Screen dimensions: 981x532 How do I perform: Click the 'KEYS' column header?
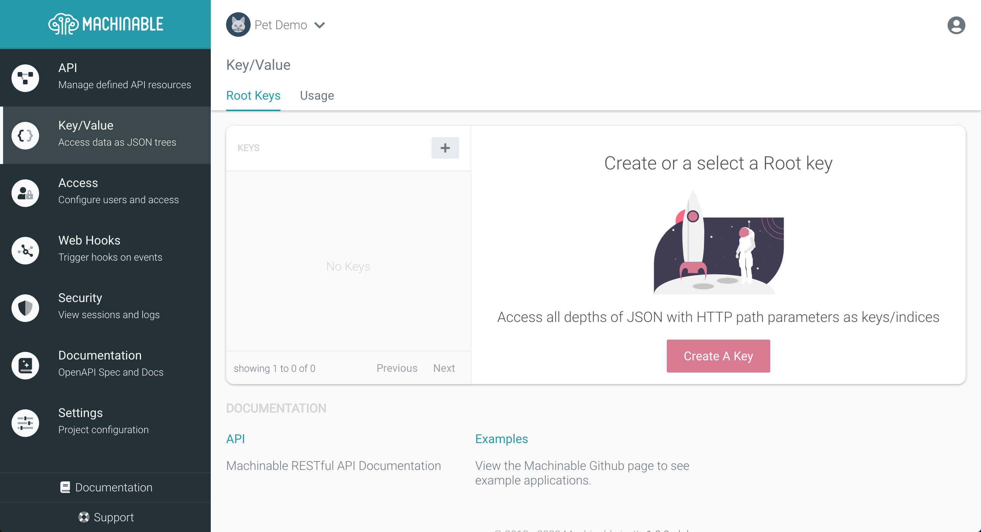pos(248,148)
